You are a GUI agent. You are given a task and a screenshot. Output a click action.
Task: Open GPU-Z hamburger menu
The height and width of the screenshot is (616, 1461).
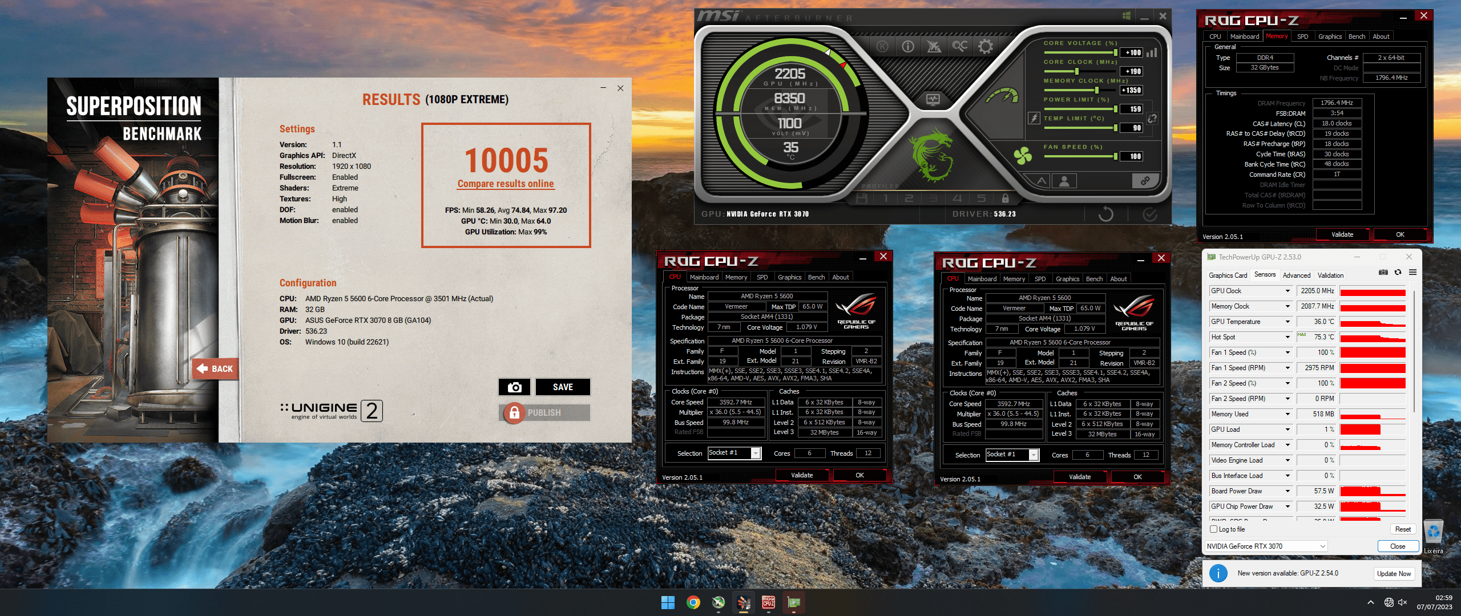click(x=1412, y=273)
